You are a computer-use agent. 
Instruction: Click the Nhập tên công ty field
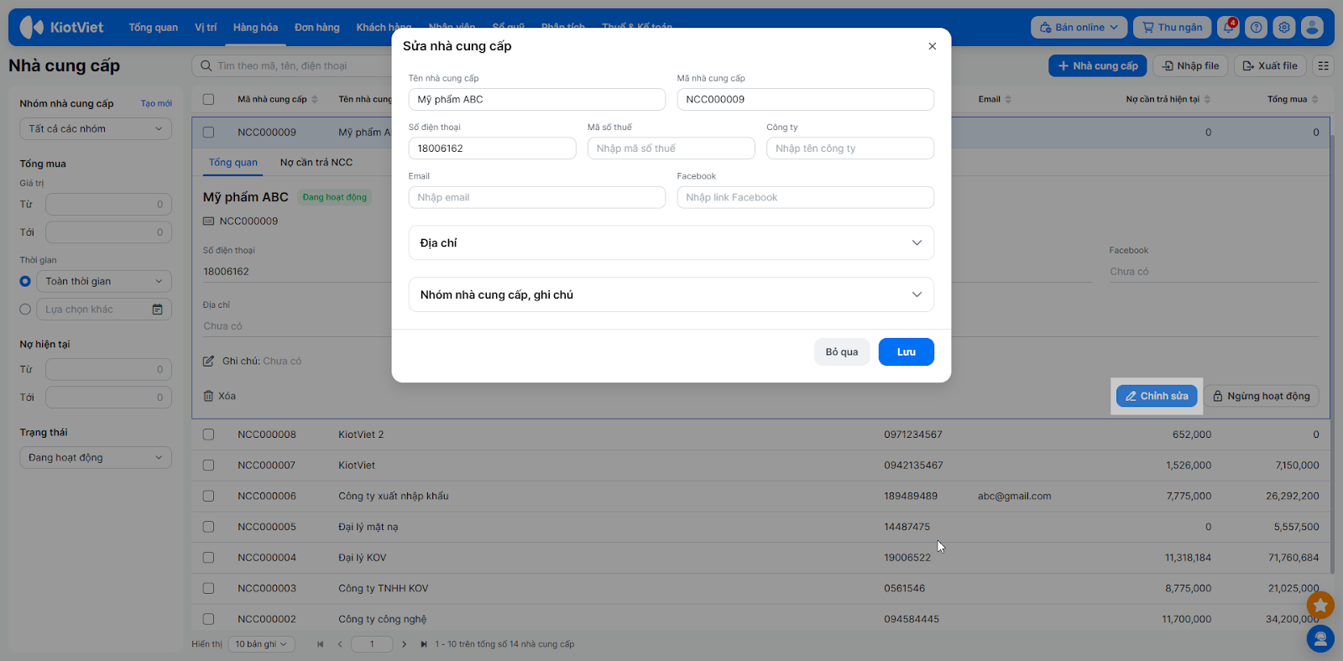(x=850, y=148)
